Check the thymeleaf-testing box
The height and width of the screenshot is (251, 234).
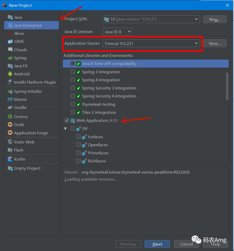(x=73, y=104)
